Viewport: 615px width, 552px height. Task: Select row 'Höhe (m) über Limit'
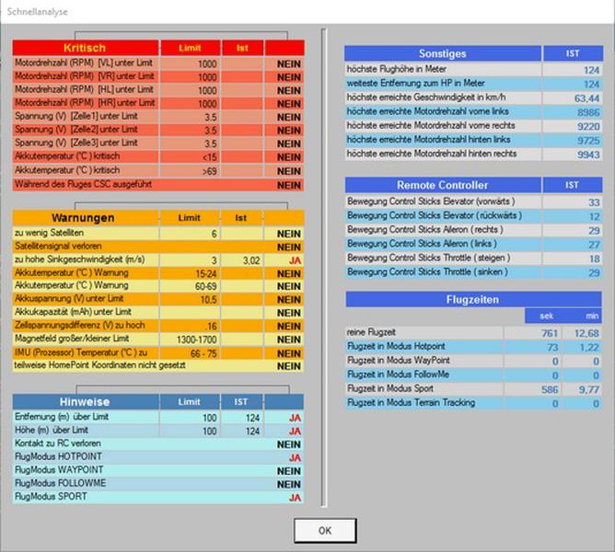pyautogui.click(x=158, y=431)
